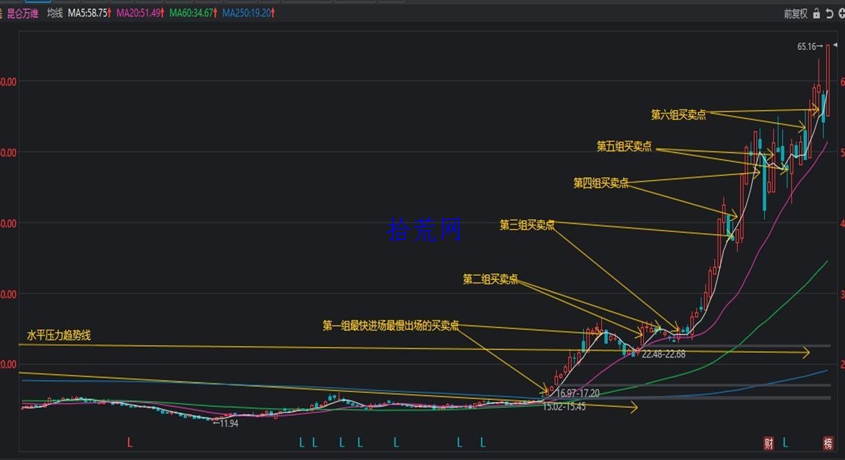Screen dimensions: 845x460
Task: Click the 22.48-22.68 price range label
Action: [663, 354]
